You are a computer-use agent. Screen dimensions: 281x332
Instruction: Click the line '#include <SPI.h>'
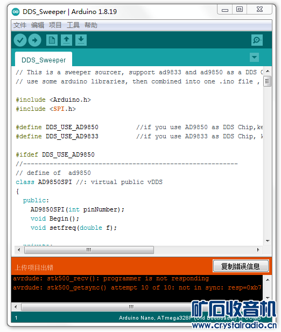[46, 109]
